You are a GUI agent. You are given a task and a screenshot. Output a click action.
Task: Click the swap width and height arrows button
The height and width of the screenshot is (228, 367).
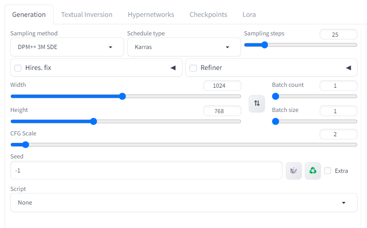click(257, 103)
